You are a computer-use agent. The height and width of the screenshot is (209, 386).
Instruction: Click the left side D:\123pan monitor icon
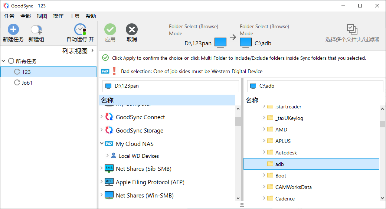coord(220,42)
